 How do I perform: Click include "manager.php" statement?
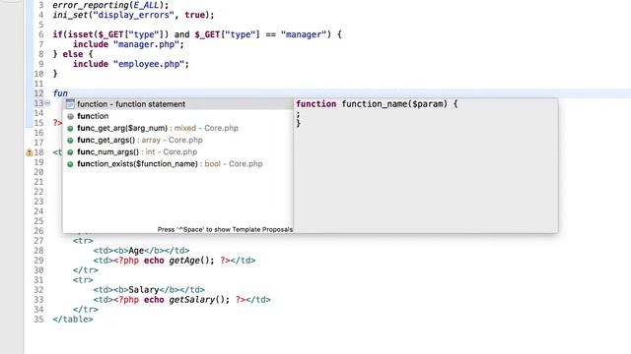(128, 44)
